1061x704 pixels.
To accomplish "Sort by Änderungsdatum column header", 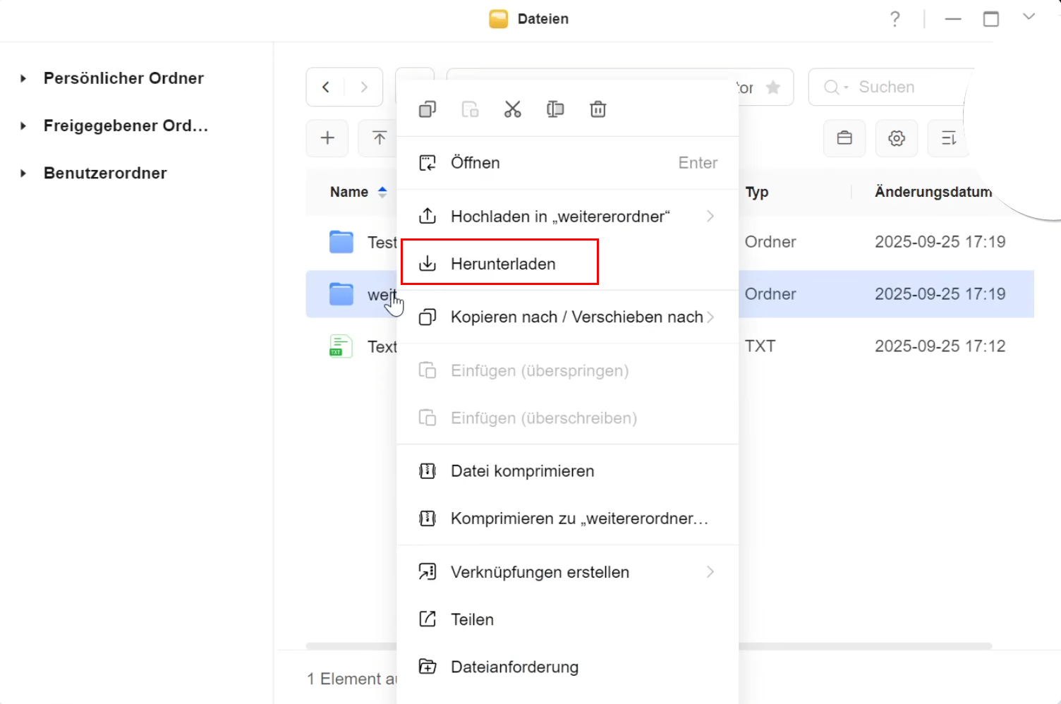I will tap(933, 192).
